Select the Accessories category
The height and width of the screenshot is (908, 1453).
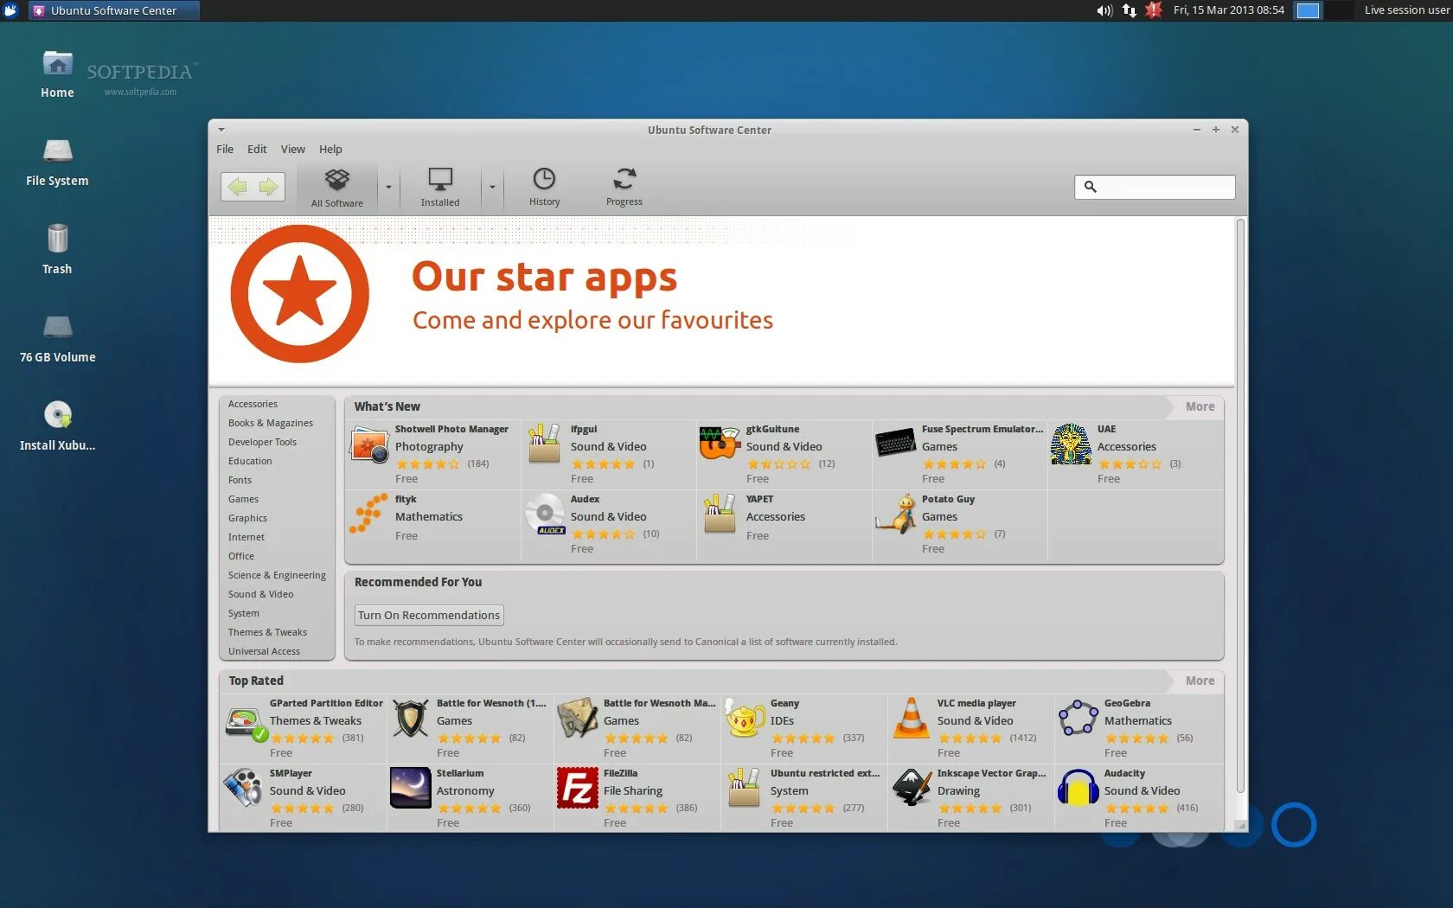point(253,404)
